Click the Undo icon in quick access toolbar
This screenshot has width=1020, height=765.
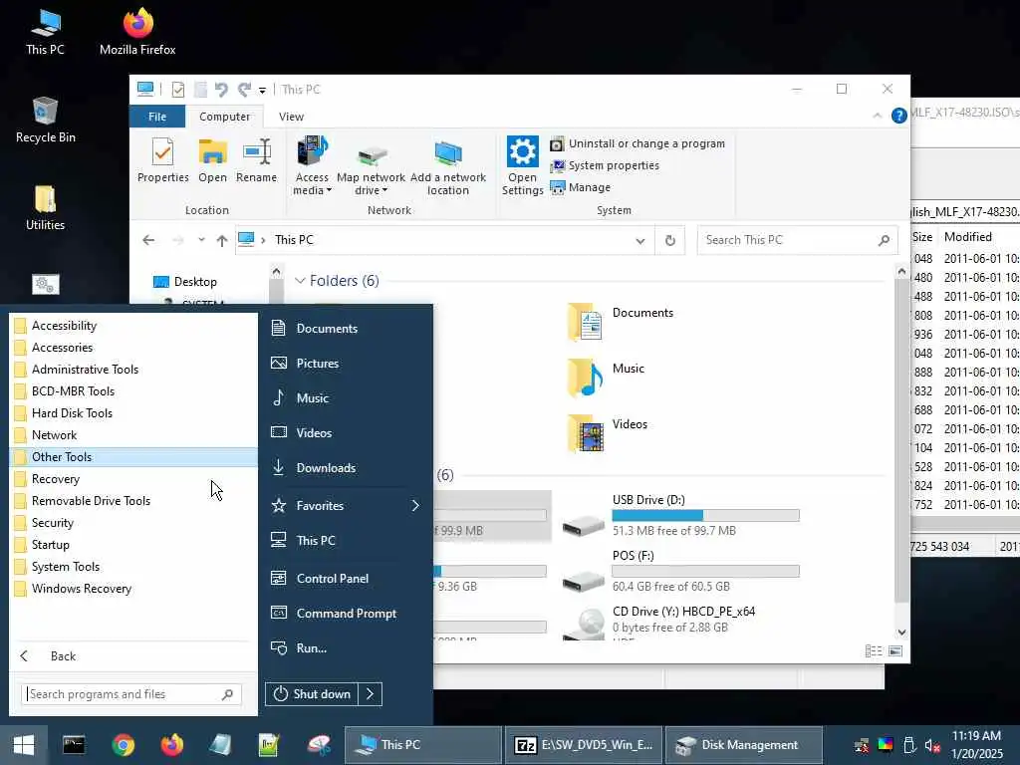click(x=221, y=89)
